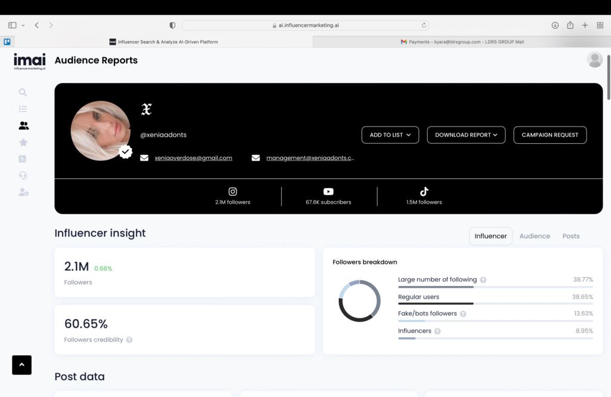
Task: Open support with the headset sidebar icon
Action: [x=23, y=175]
